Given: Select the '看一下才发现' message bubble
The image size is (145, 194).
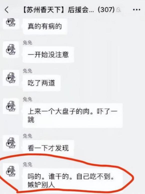Looking at the screenshot, I should [x=48, y=148].
